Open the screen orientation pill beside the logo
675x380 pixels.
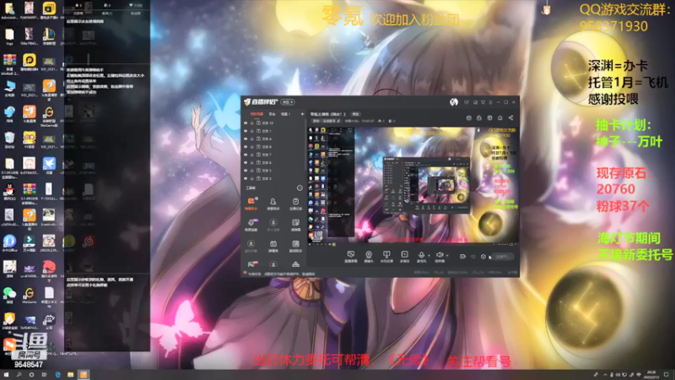coord(288,102)
